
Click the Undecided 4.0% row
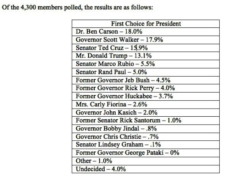coord(146,169)
